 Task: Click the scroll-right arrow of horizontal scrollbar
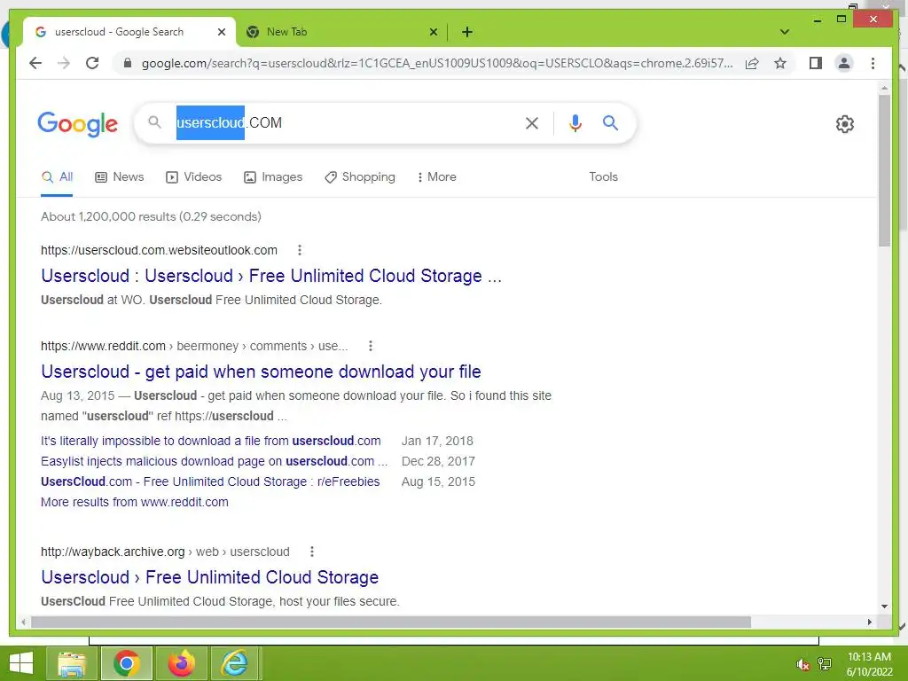(x=869, y=622)
